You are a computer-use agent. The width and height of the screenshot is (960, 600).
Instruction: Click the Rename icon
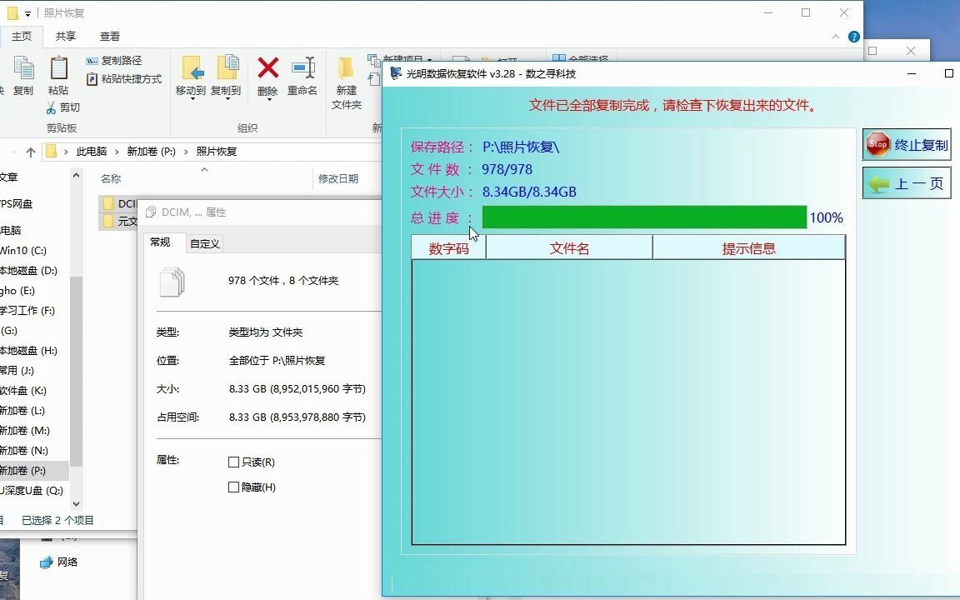coord(303,68)
